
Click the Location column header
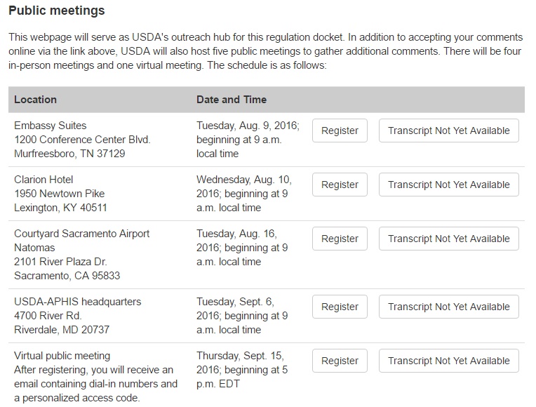coord(35,100)
